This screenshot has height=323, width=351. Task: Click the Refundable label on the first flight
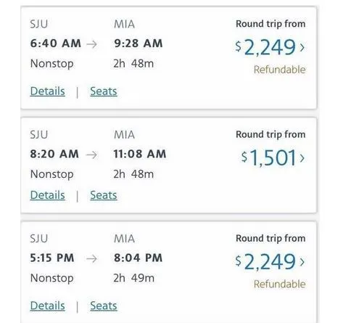pos(280,70)
